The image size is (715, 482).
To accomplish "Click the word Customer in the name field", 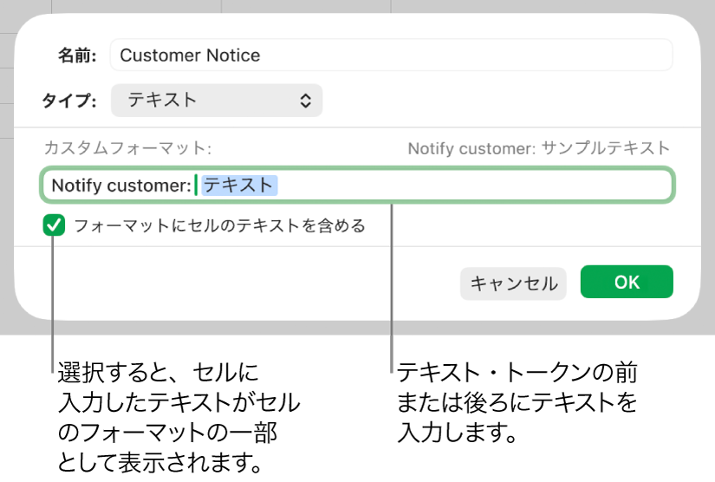I will [x=153, y=55].
